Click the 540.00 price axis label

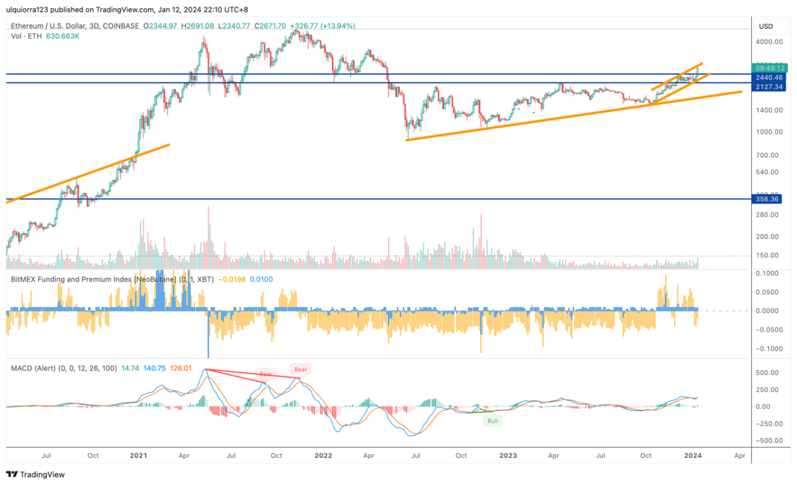(x=767, y=172)
